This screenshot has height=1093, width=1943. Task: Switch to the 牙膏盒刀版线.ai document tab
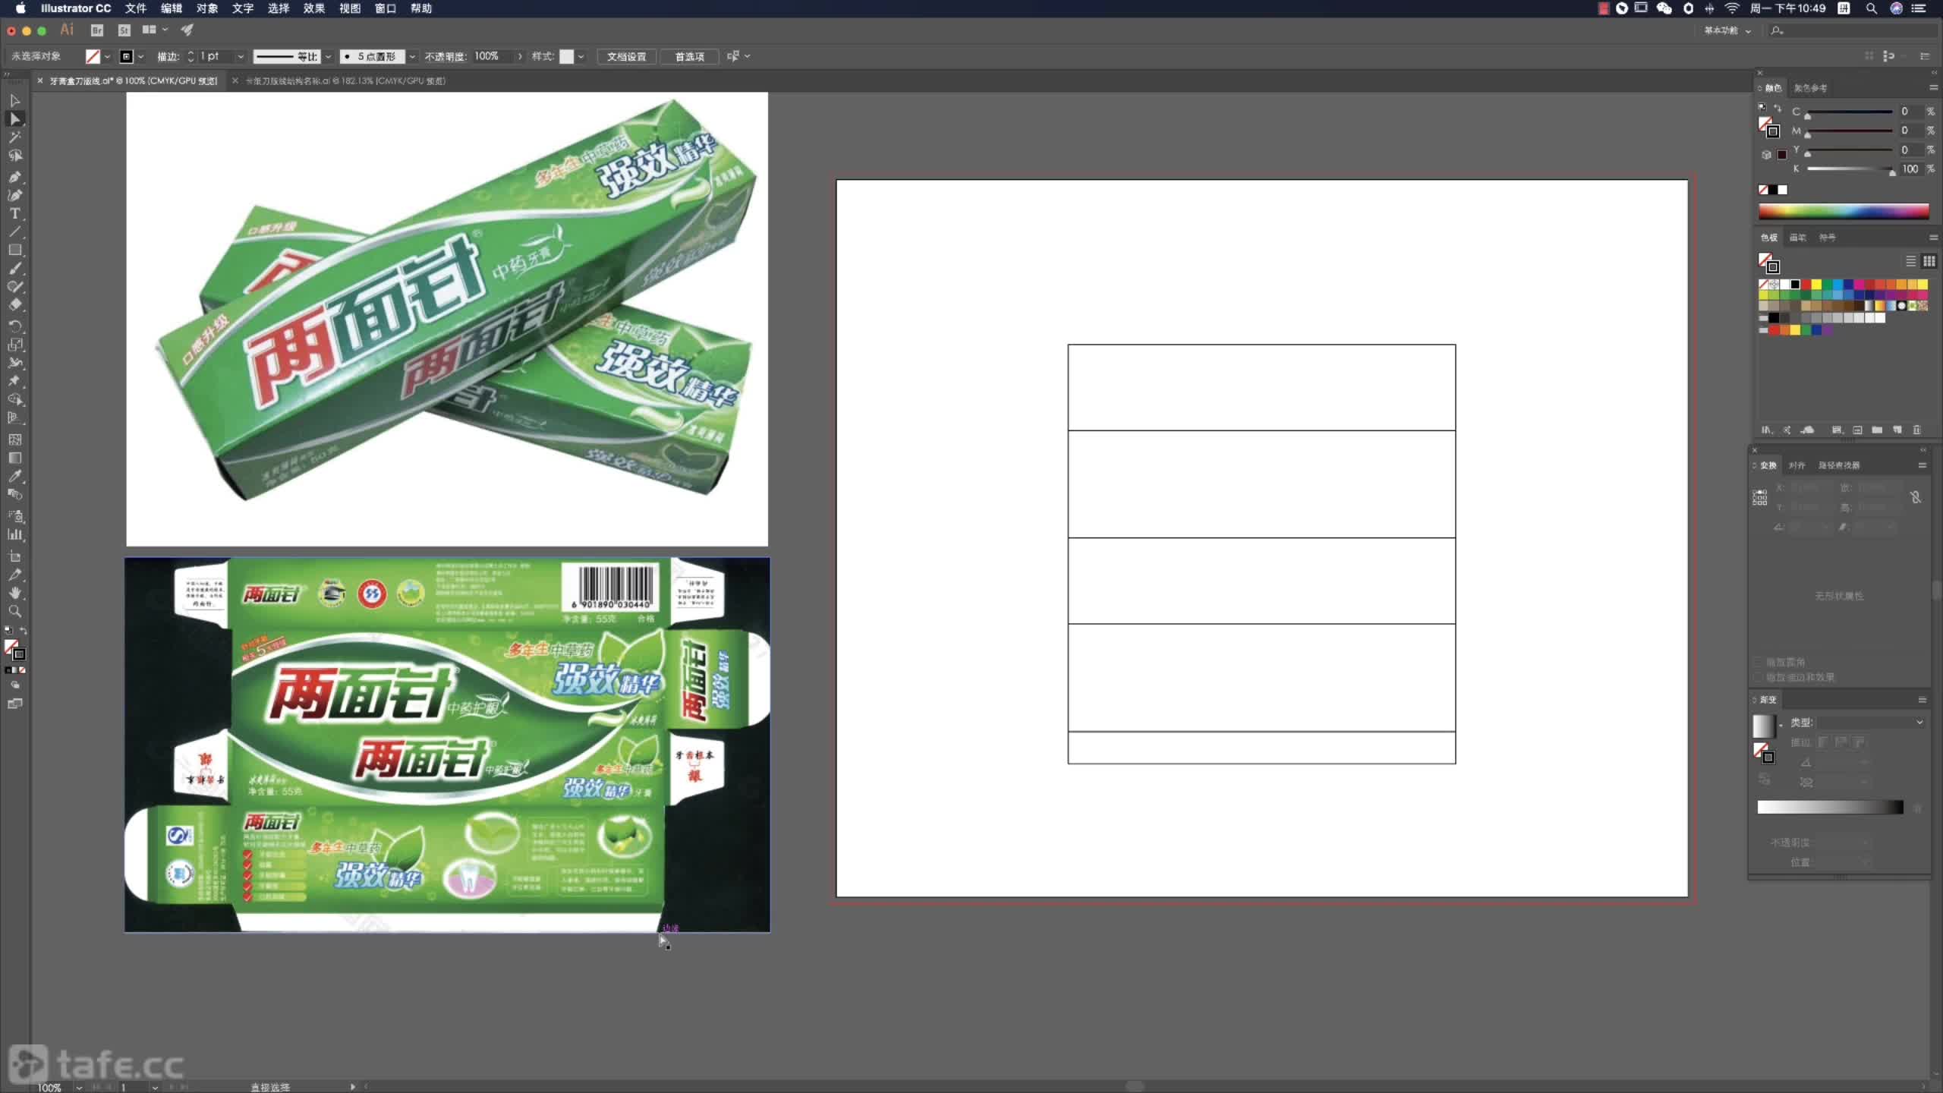tap(134, 80)
